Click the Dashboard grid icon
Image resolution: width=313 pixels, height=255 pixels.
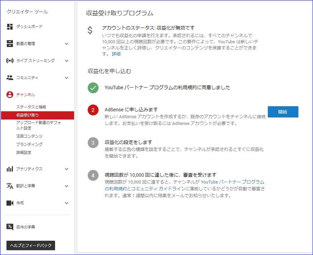coord(10,27)
